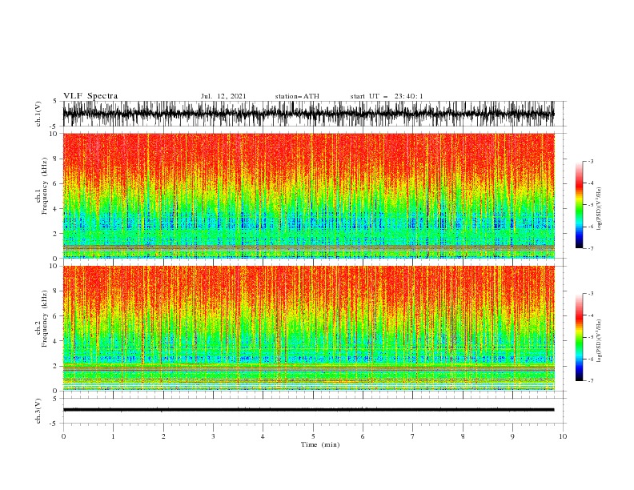The width and height of the screenshot is (634, 490).
Task: Click the "-7" label on the ch.2 colorbar
Action: (590, 380)
